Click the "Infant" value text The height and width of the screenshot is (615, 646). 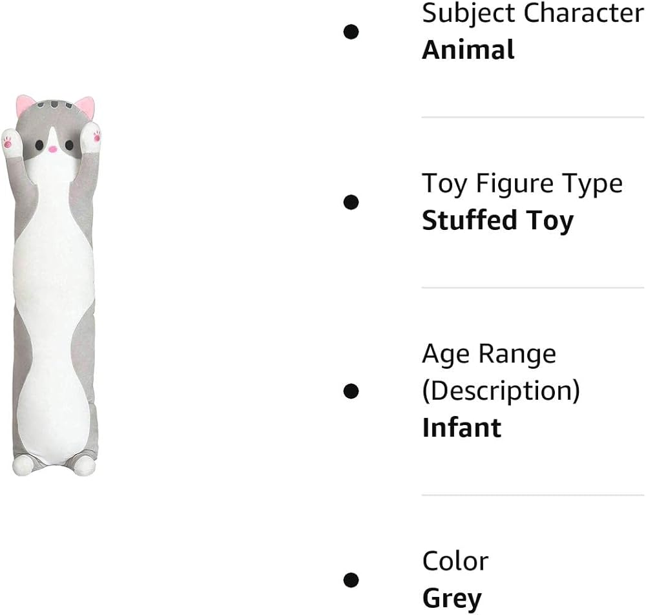[461, 428]
